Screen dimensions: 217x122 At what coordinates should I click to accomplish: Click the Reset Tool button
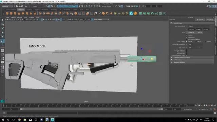click(x=200, y=20)
